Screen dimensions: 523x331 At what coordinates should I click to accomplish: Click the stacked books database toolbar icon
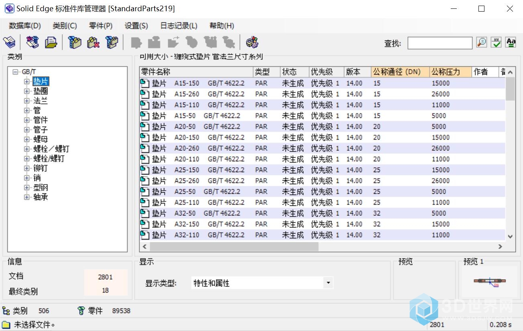(9, 42)
